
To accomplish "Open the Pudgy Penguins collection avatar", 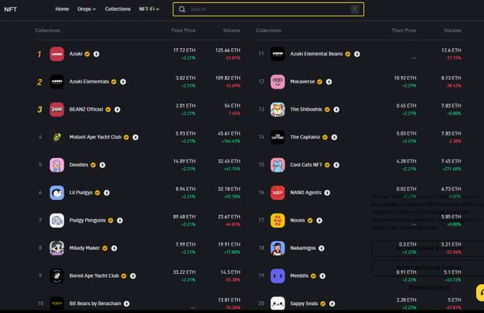I will click(x=57, y=221).
